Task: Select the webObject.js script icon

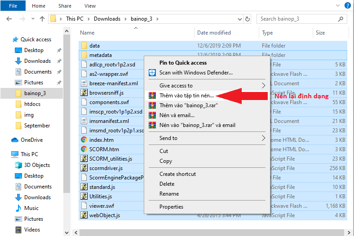Action: tap(84, 215)
